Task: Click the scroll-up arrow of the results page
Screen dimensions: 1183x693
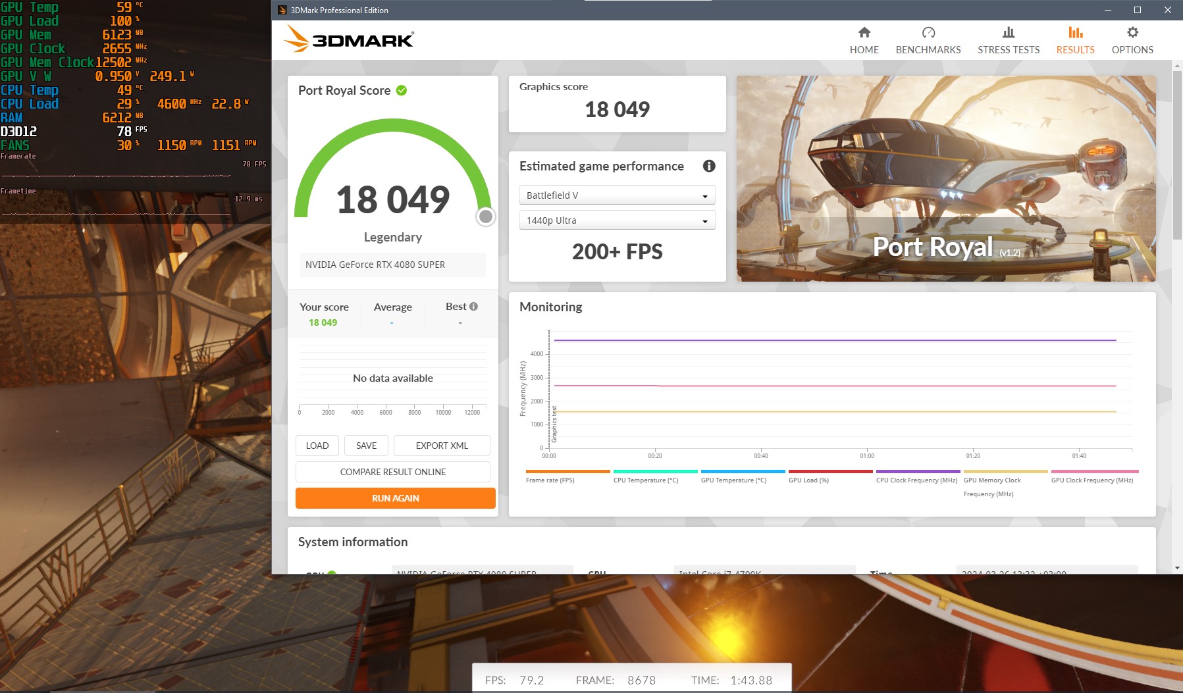Action: [x=1177, y=66]
